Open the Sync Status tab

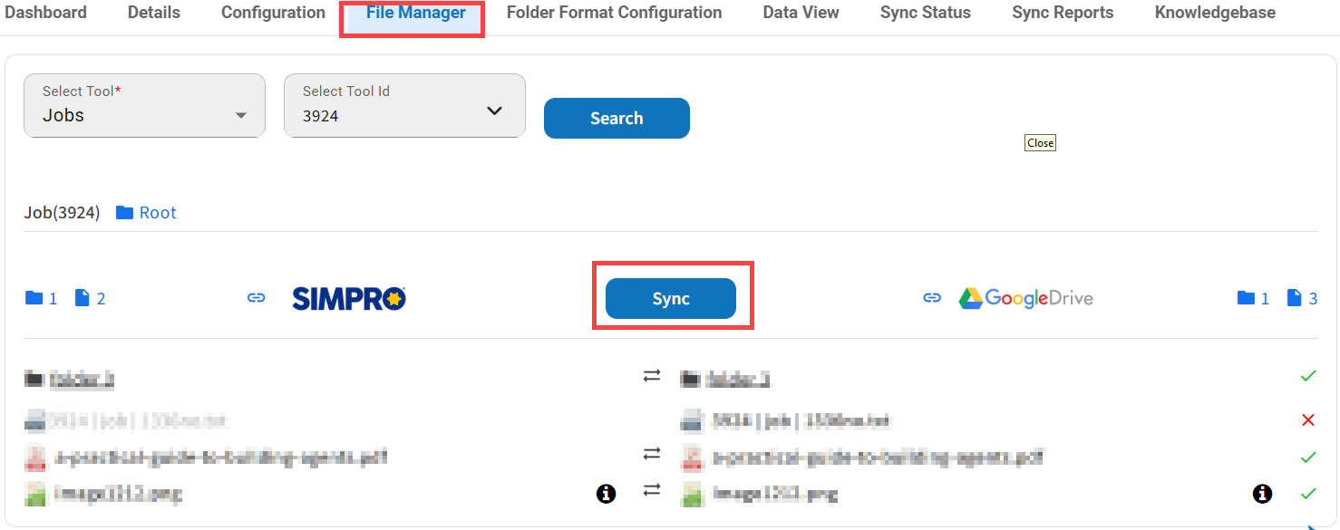[926, 13]
